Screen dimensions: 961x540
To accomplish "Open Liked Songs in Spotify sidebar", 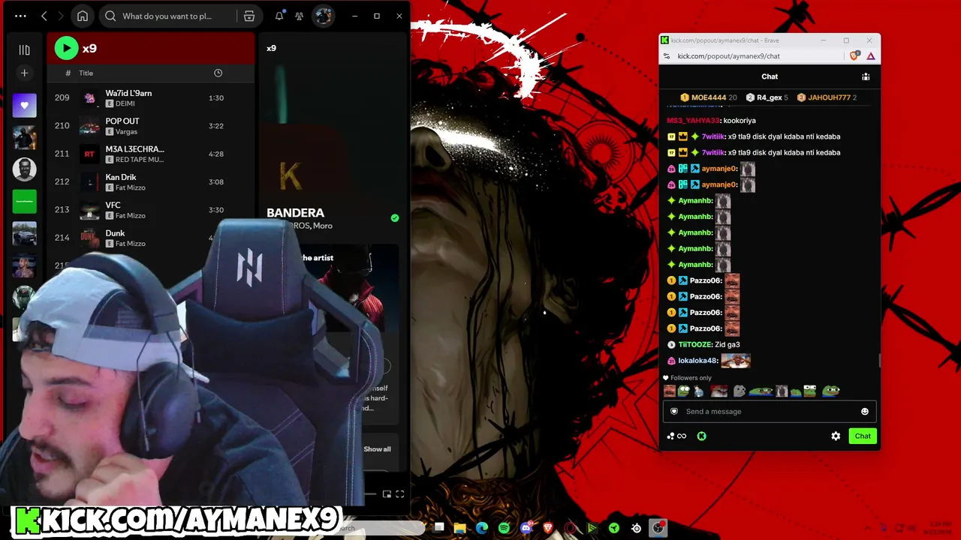I will pyautogui.click(x=24, y=106).
